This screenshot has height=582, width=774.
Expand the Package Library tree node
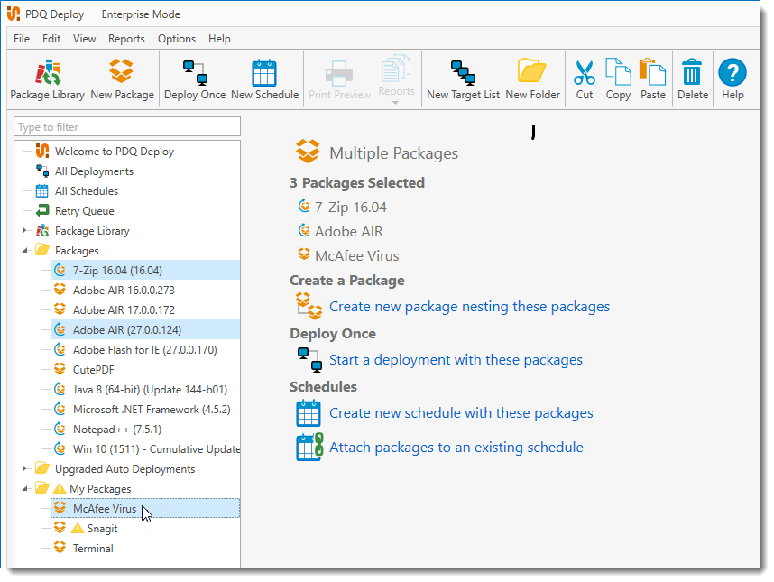pos(25,231)
